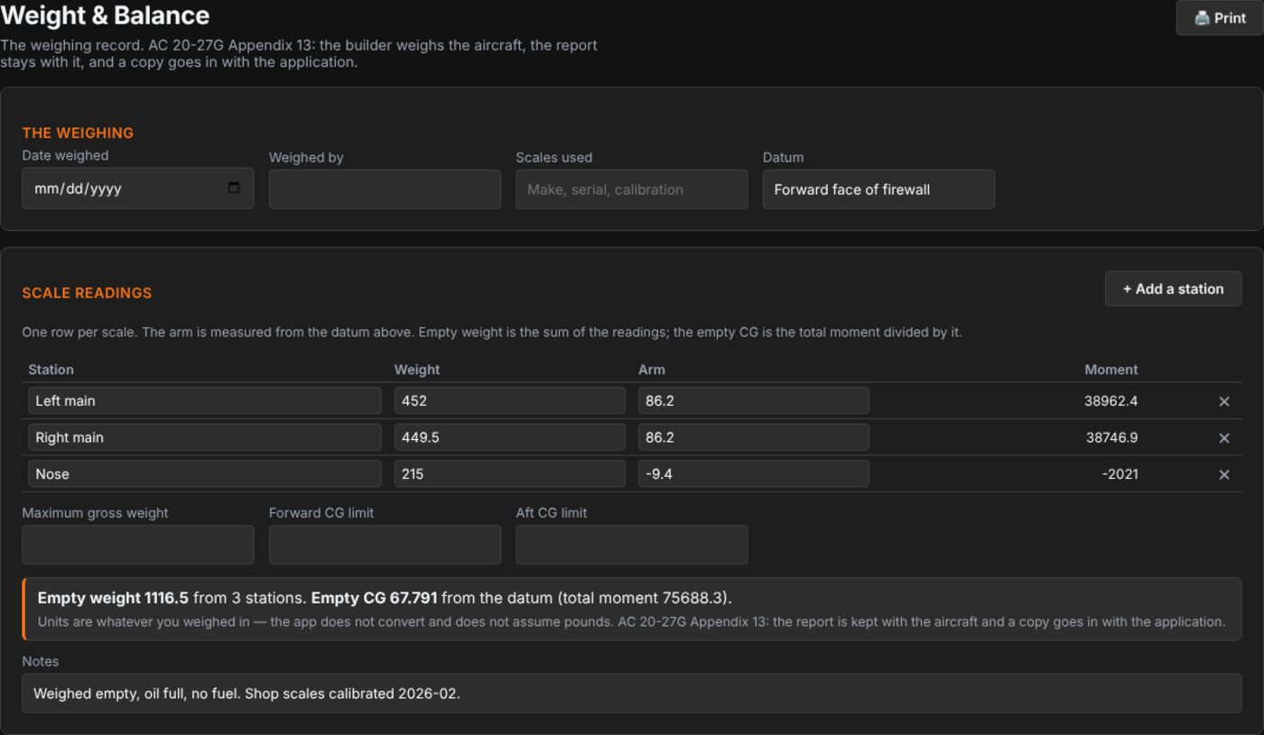Remove the Nose station row
1264x735 pixels.
point(1224,474)
